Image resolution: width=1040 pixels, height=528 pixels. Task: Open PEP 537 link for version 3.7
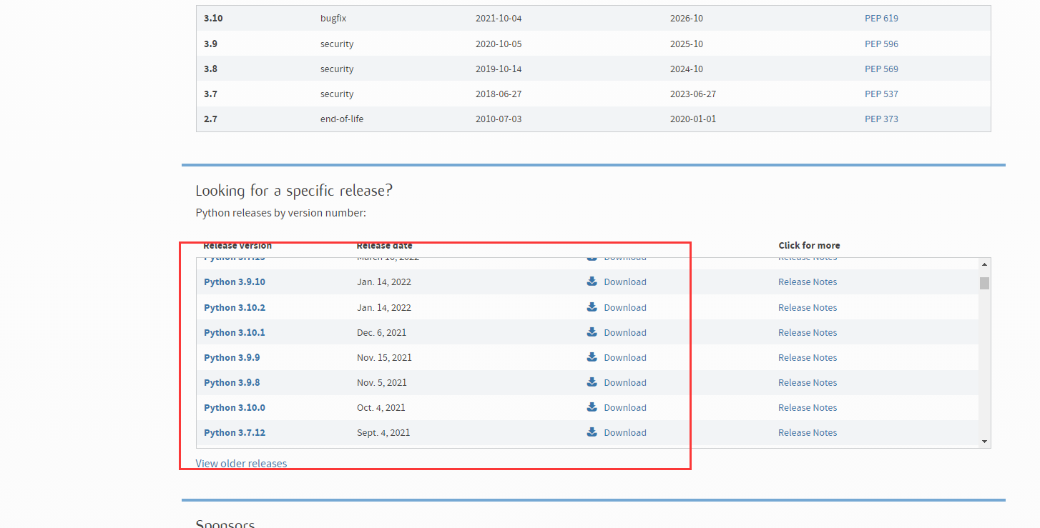(881, 94)
